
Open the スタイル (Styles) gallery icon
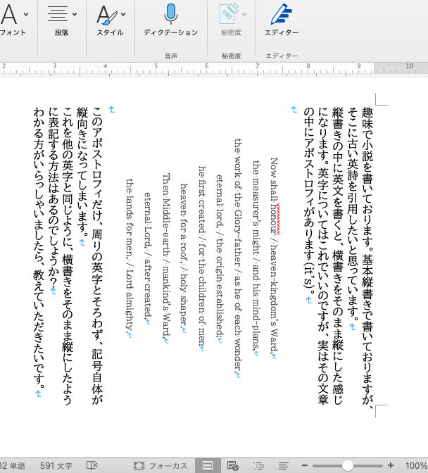(107, 15)
